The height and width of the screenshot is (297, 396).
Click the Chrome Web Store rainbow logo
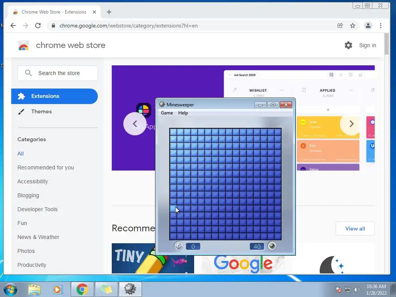pos(24,46)
